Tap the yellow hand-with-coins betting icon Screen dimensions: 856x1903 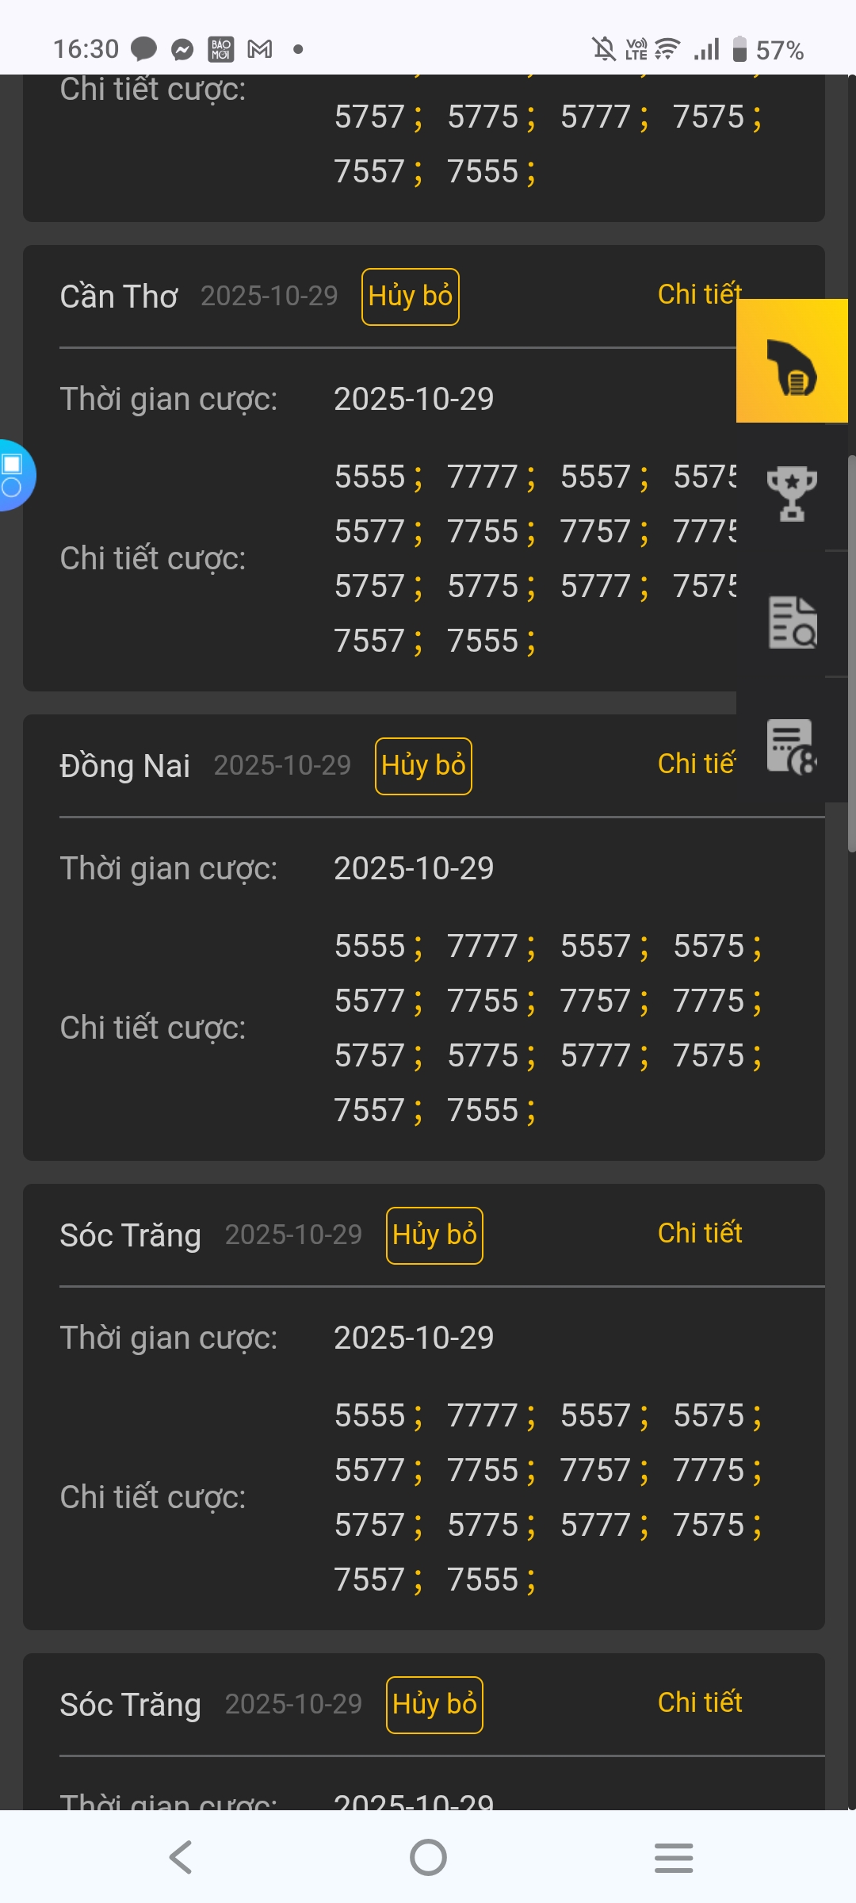click(792, 362)
